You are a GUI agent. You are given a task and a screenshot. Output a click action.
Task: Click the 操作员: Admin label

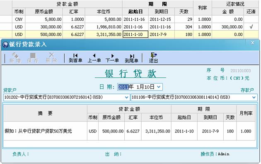[215, 154]
